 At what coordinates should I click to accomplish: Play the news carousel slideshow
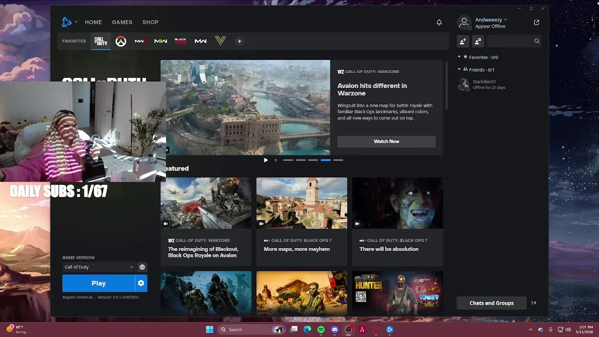pyautogui.click(x=266, y=160)
